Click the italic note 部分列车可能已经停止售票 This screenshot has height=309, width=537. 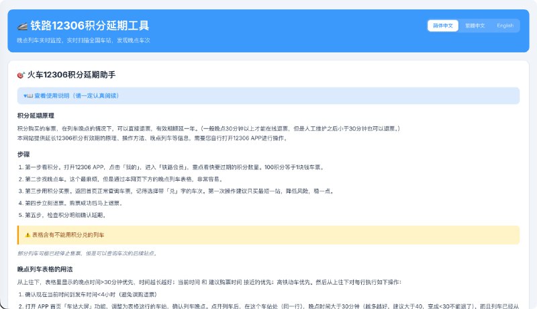(x=87, y=253)
